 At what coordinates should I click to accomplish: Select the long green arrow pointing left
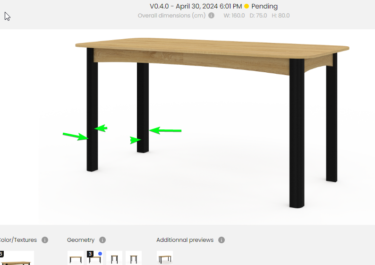pyautogui.click(x=165, y=130)
